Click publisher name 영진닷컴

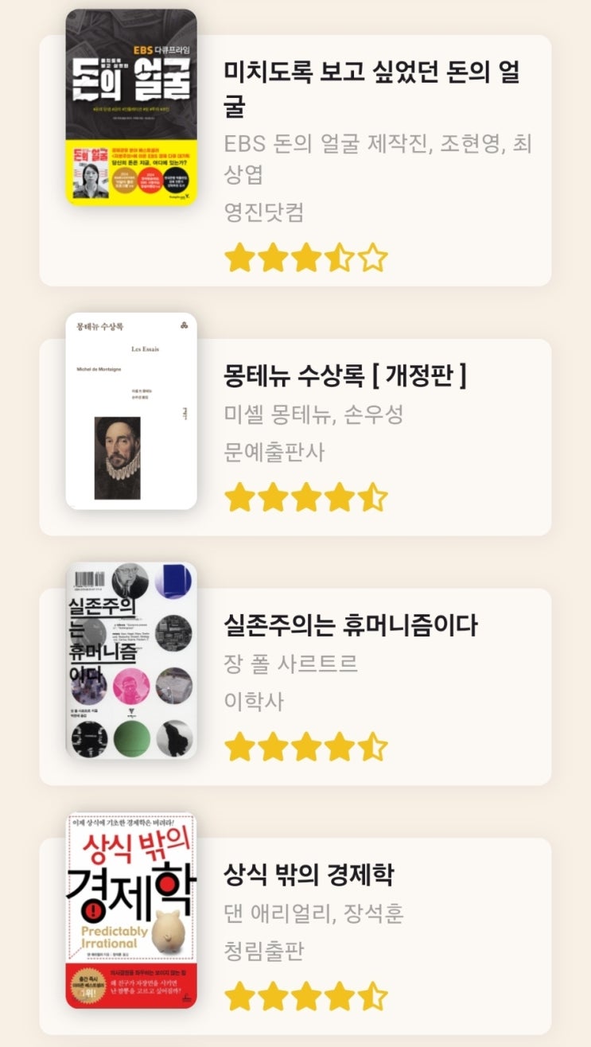264,212
